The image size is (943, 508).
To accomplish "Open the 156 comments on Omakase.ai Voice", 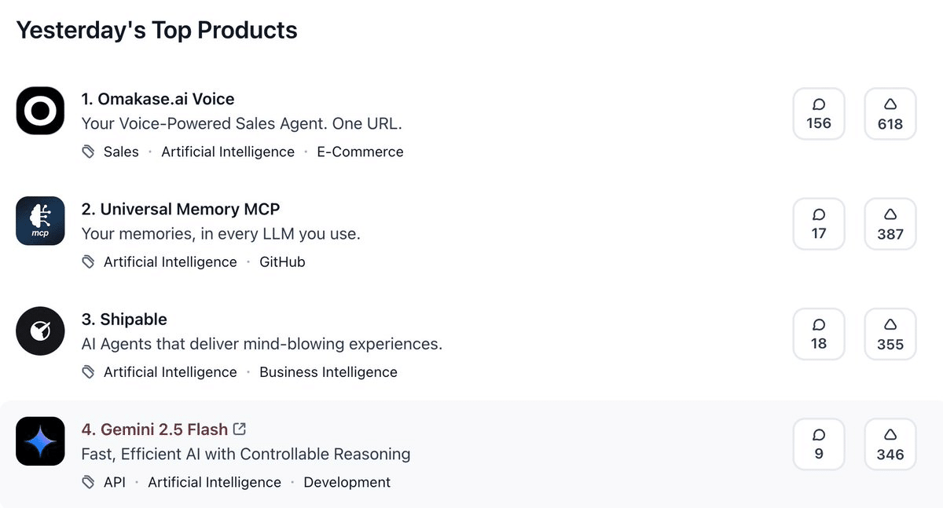I will pos(818,114).
